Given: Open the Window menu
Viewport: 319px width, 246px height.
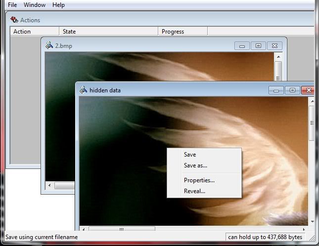Looking at the screenshot, I should [x=35, y=5].
